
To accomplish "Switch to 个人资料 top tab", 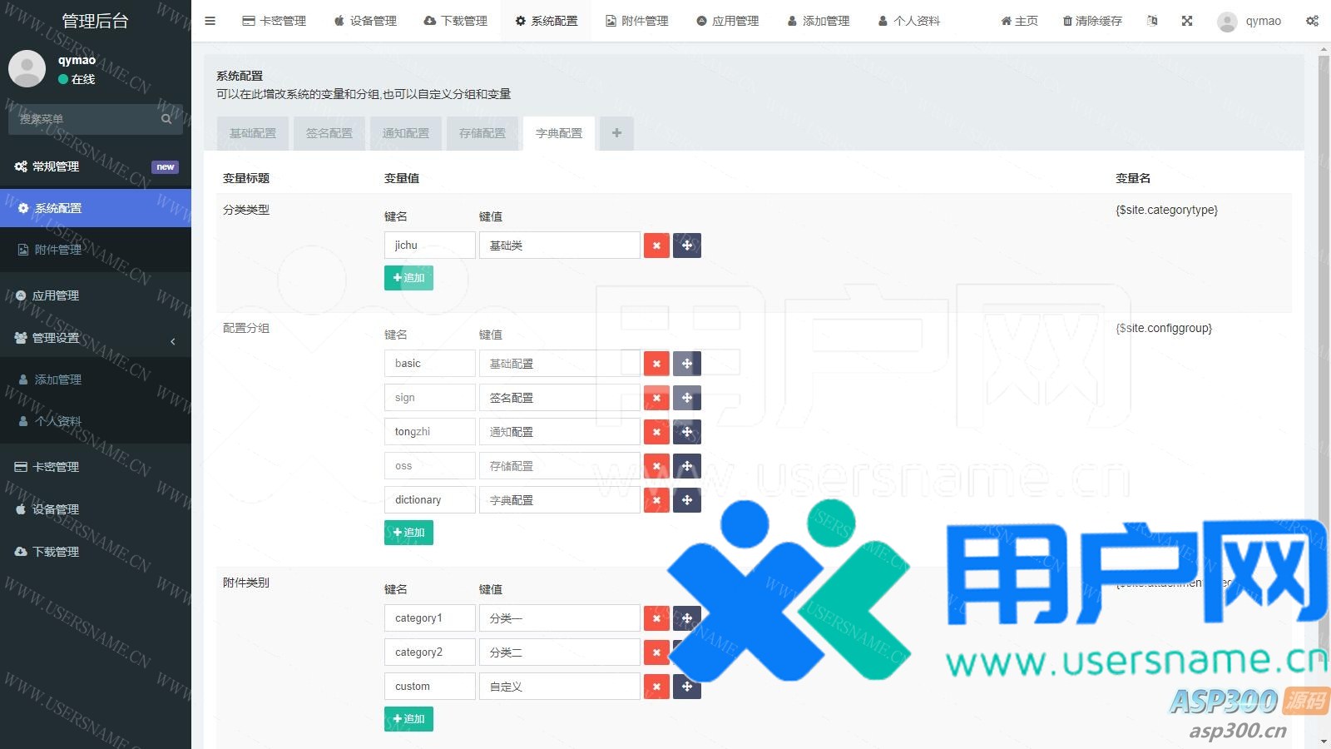I will (909, 21).
